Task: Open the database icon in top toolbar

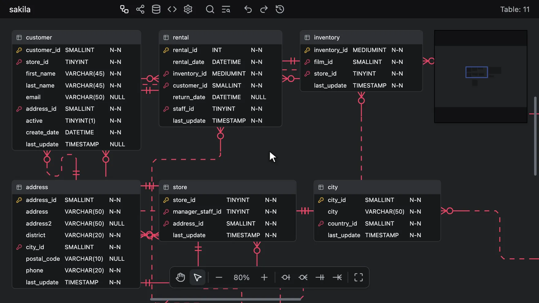Action: (156, 9)
